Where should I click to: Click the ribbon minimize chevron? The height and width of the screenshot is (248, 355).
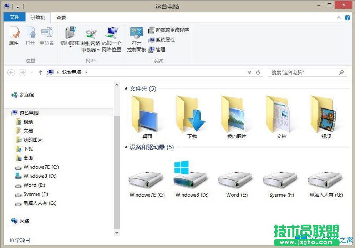pos(339,17)
